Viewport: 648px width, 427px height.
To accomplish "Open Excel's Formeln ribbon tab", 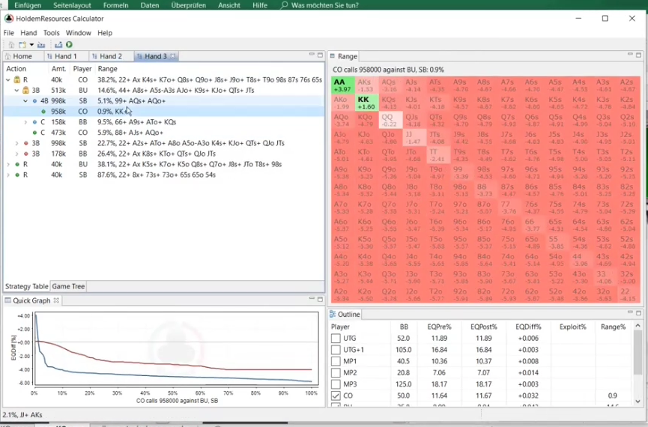I will point(115,5).
